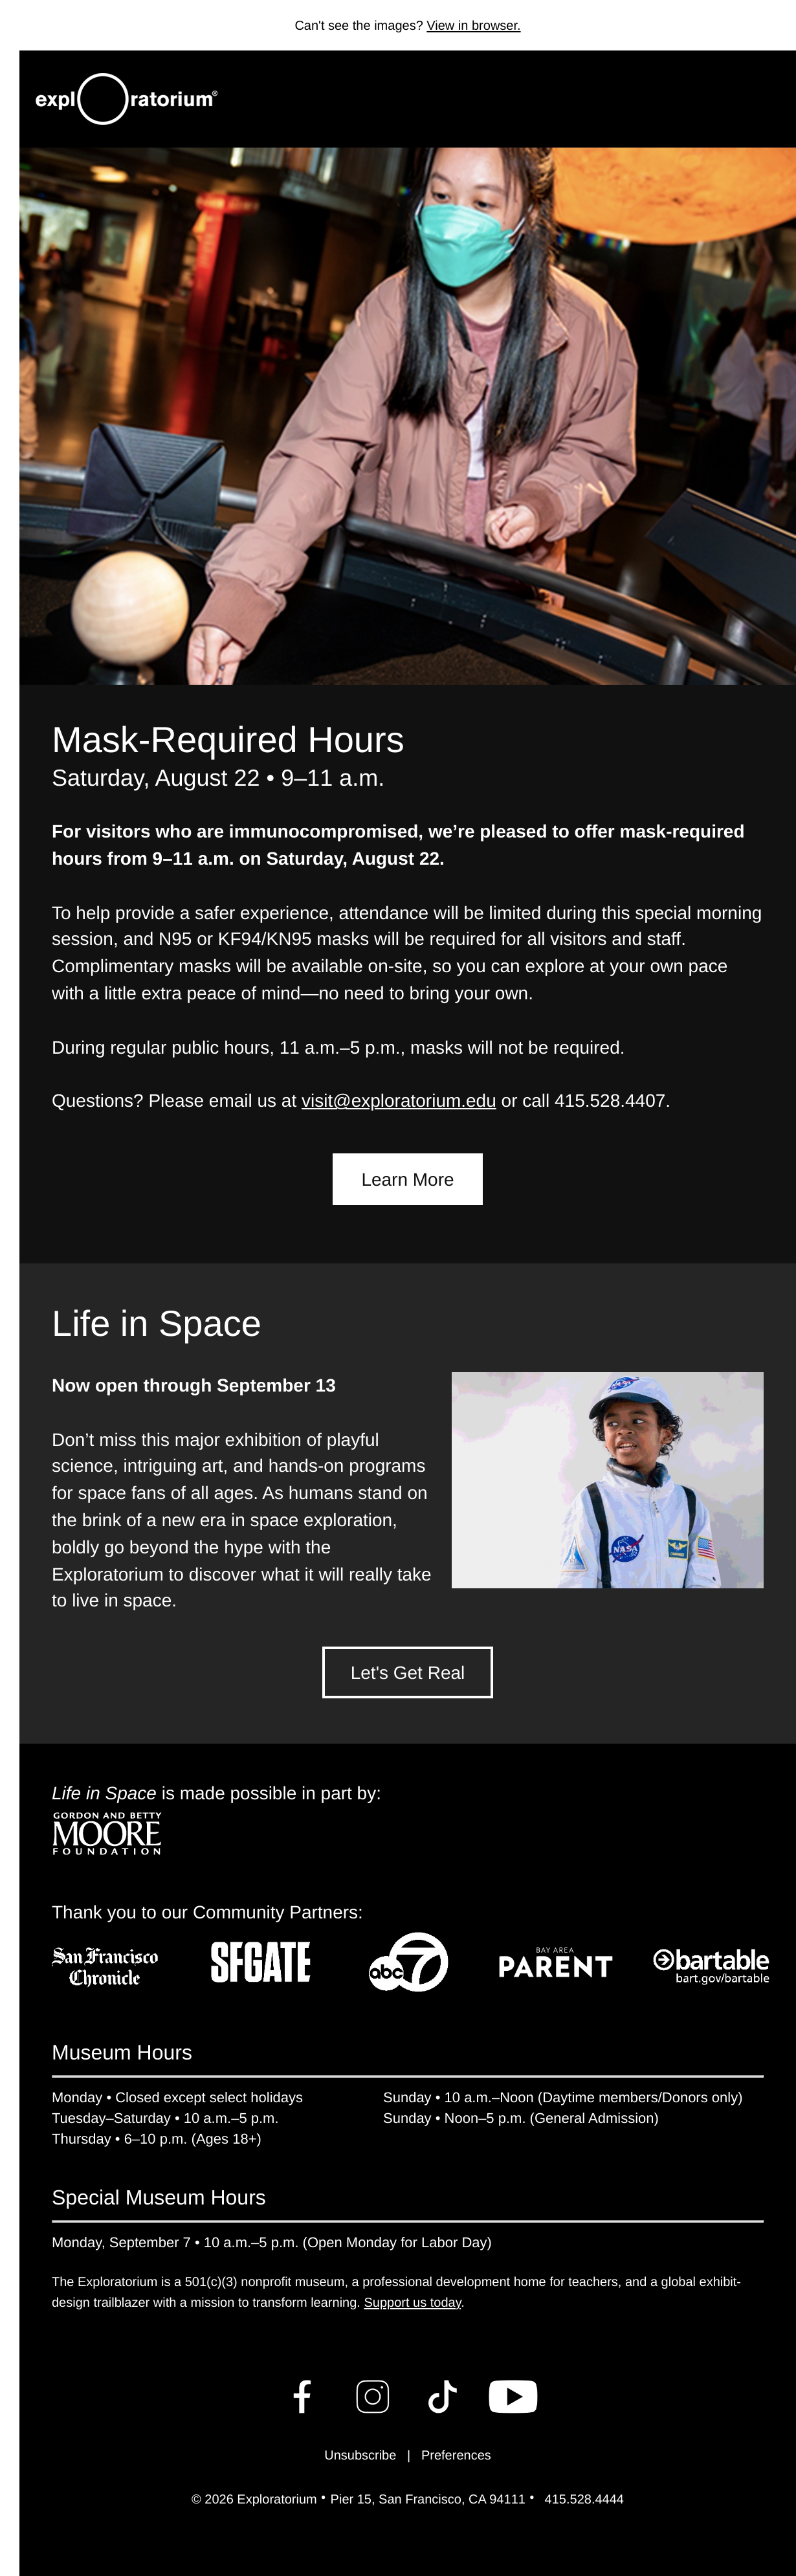Select the ABC7 partner logo
This screenshot has width=796, height=2576.
(x=408, y=1962)
